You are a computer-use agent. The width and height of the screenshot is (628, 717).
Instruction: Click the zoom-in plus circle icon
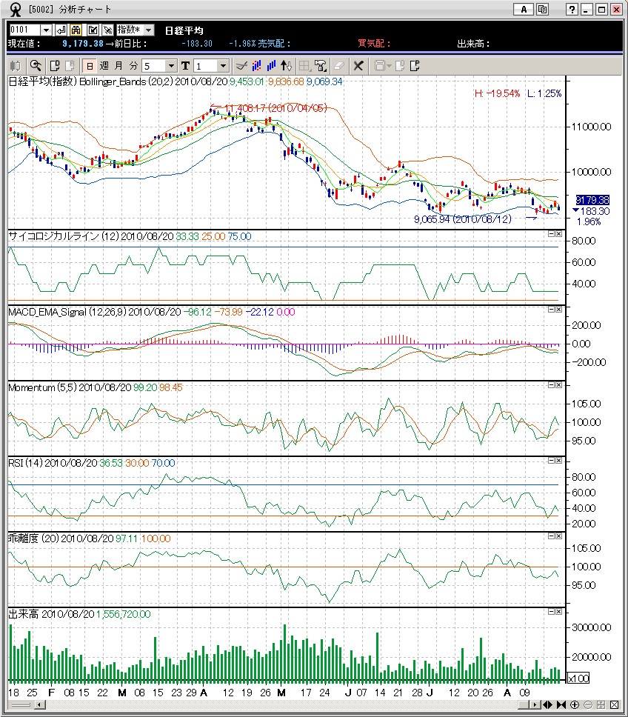pos(575,704)
